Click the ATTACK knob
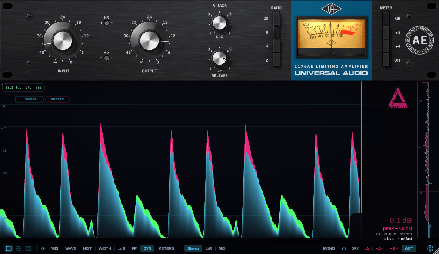The height and width of the screenshot is (254, 439). (219, 23)
